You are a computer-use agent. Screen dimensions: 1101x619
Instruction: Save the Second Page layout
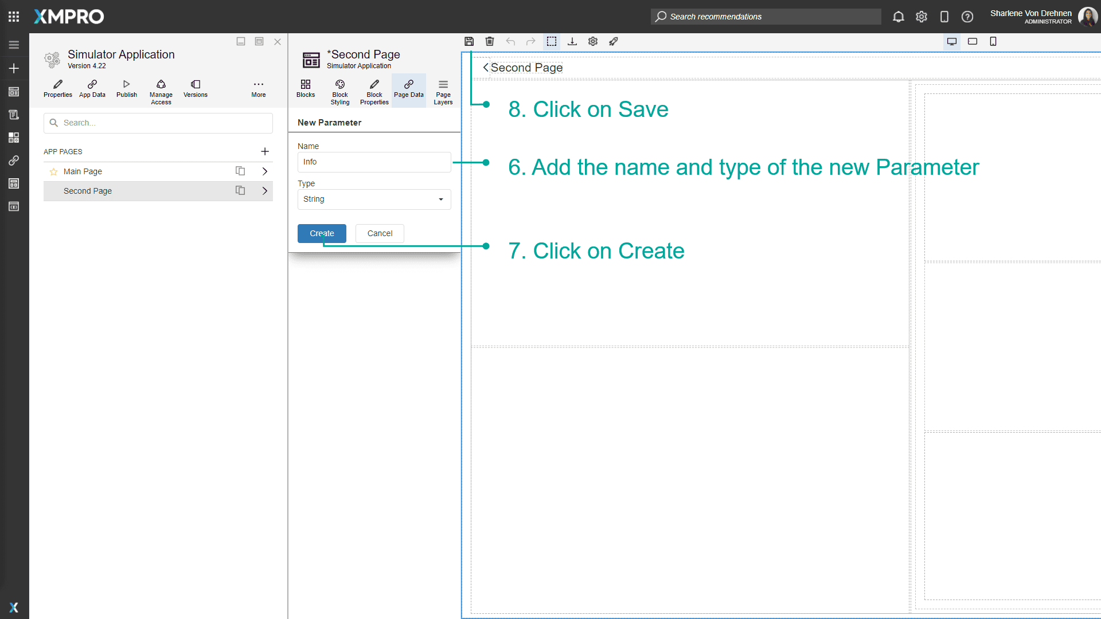468,41
